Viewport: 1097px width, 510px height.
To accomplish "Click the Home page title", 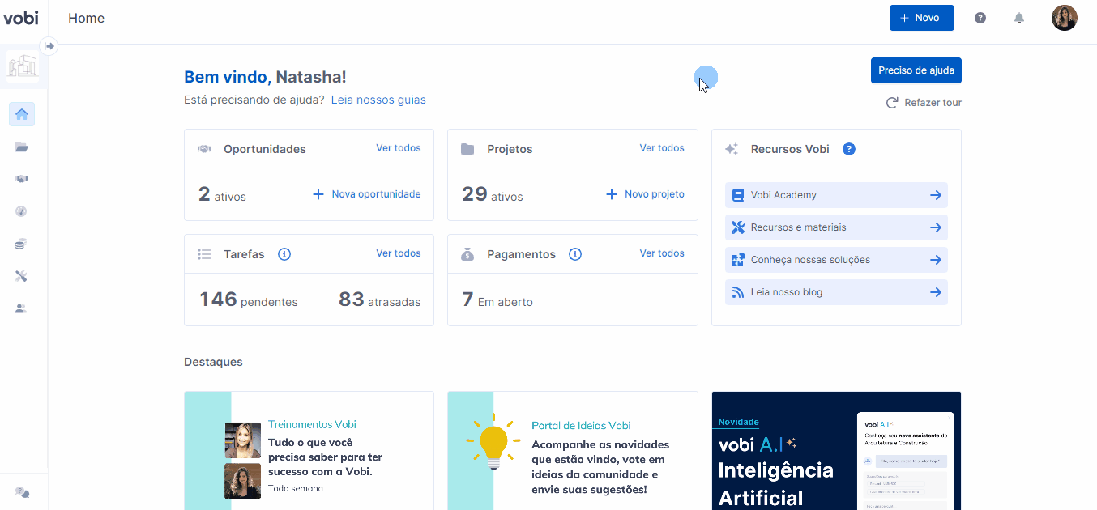I will (x=86, y=18).
